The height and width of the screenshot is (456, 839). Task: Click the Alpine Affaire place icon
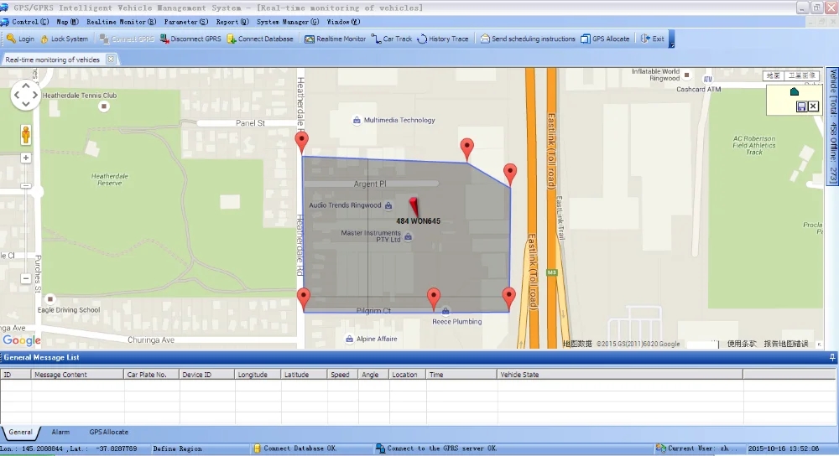point(349,339)
